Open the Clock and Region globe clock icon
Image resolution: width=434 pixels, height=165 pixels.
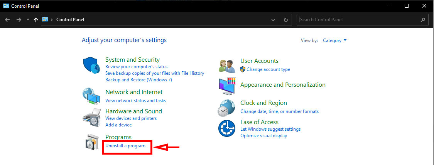coord(226,108)
